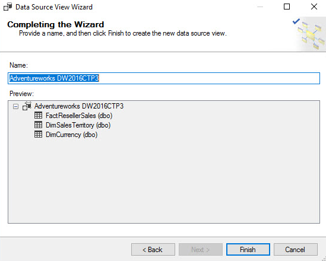Viewport: 326px width, 261px height.
Task: Select the DimSalesTerritory (dbo) tree entry
Action: point(78,125)
